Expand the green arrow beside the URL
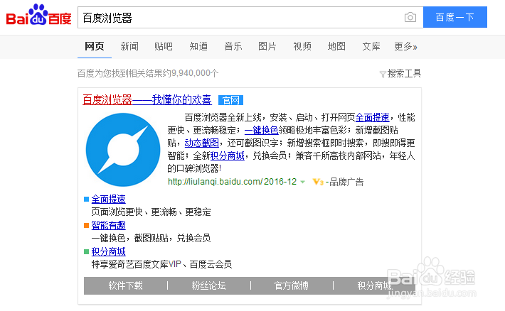 click(302, 182)
